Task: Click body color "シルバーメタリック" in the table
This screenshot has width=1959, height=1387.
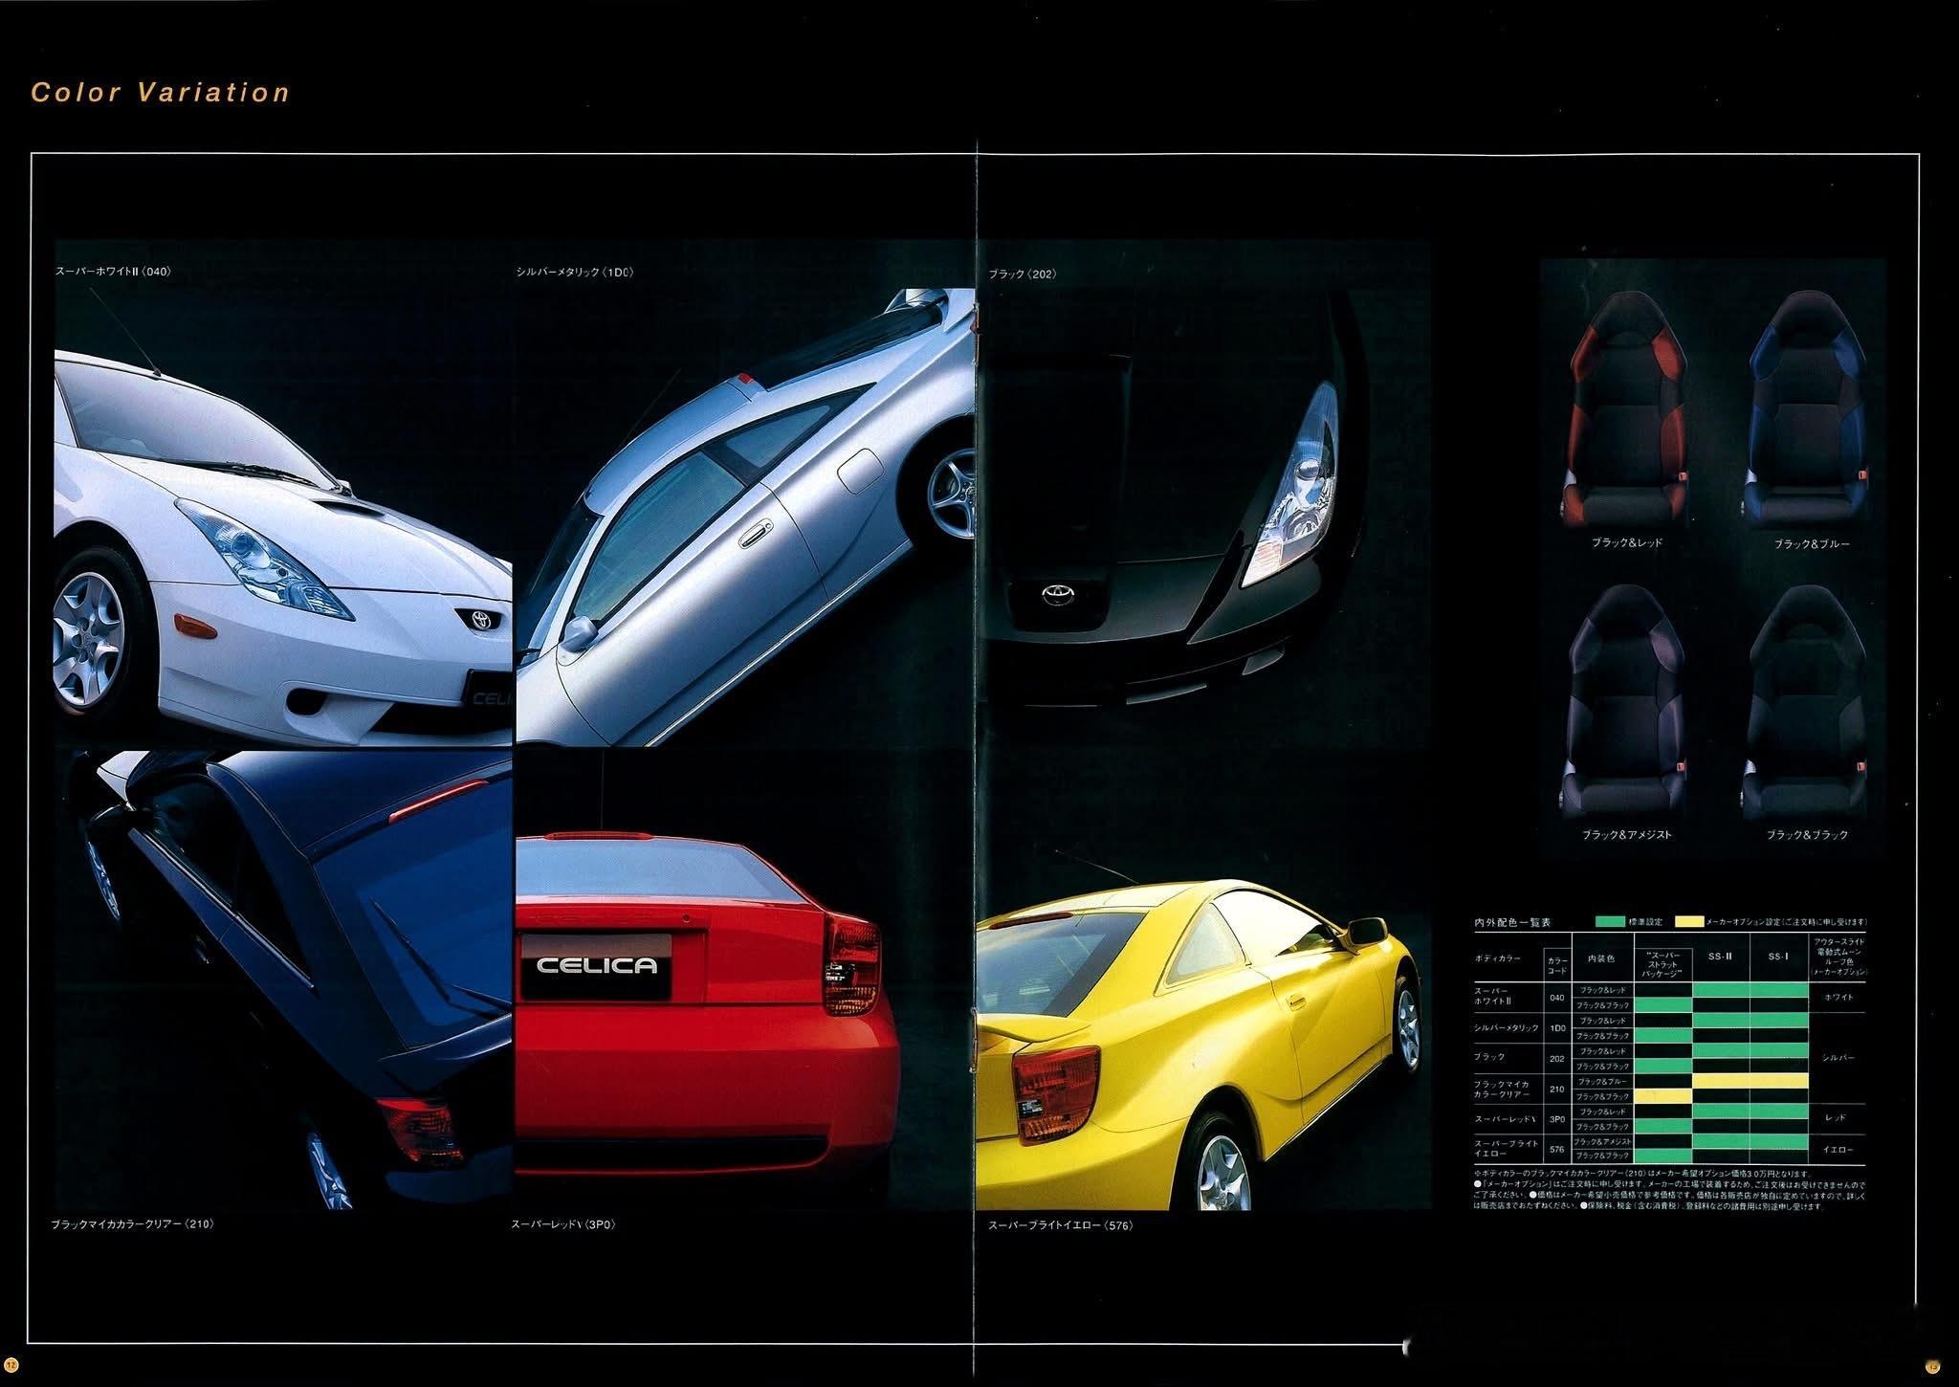Action: (1507, 1028)
